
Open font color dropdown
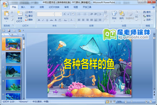pyautogui.click(x=72, y=20)
